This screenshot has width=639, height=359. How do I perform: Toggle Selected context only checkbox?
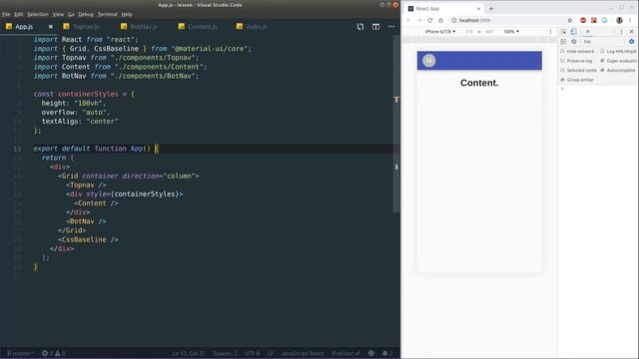(563, 70)
